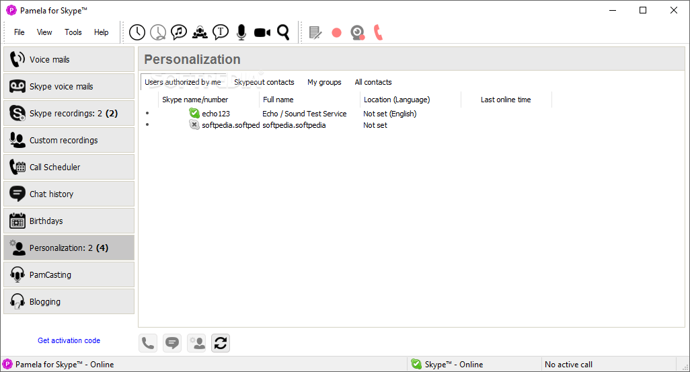
Task: Click the video camera toolbar icon
Action: (x=262, y=32)
